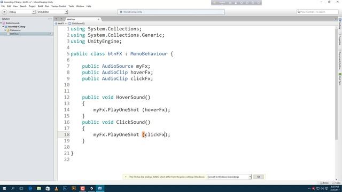Go to previous document tab arrow
This screenshot has width=342, height=192.
pyautogui.click(x=56, y=19)
